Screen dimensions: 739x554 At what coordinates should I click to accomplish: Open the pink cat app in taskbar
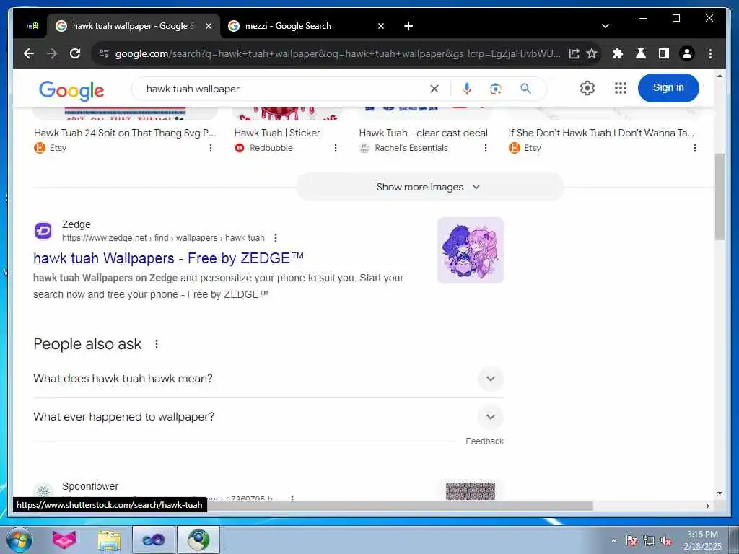[x=64, y=540]
